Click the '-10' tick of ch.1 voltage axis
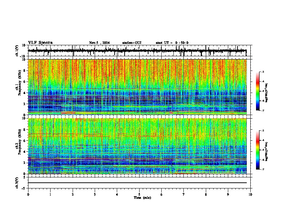This screenshot has width=282, height=218. [23, 56]
